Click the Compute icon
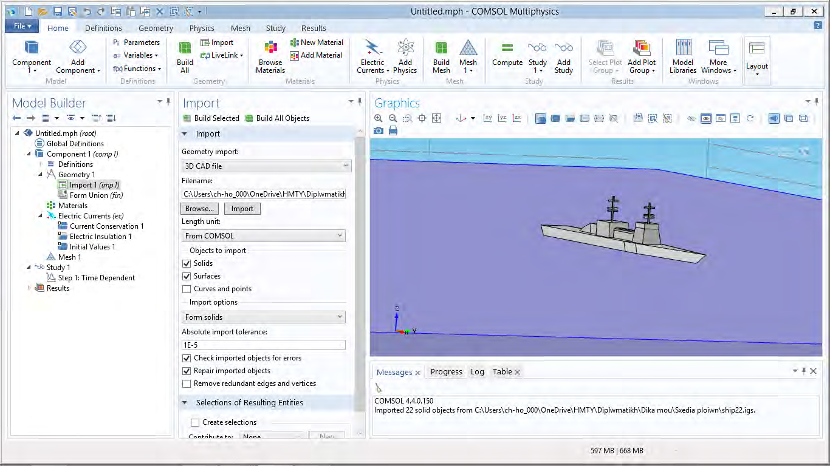This screenshot has height=466, width=830. 507,48
